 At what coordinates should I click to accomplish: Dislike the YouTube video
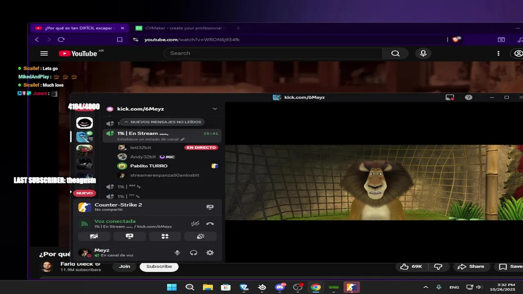[x=438, y=267]
